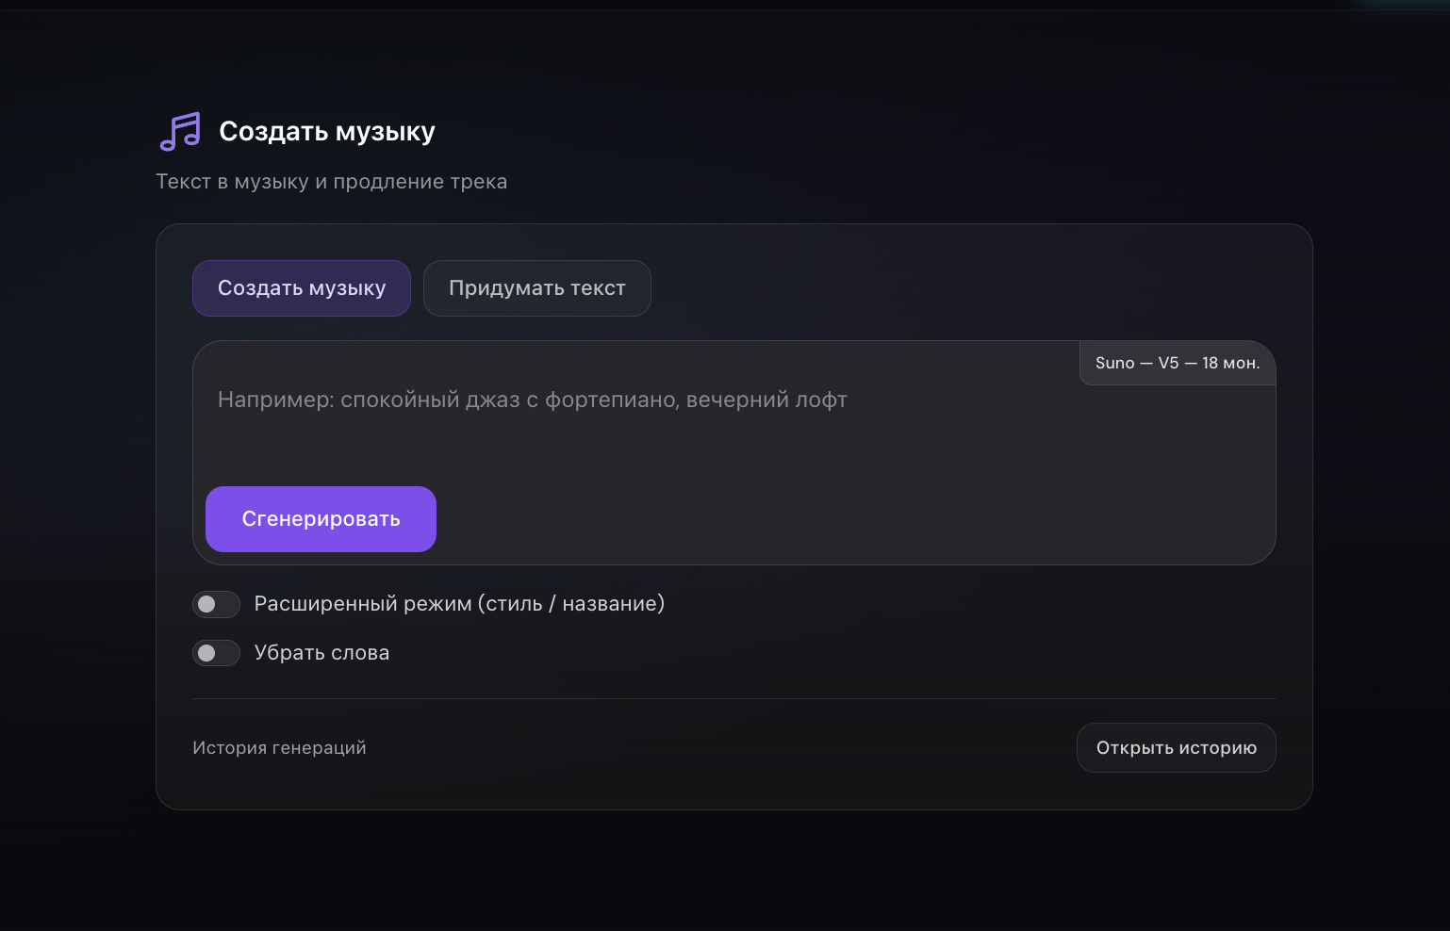The width and height of the screenshot is (1450, 931).
Task: Click the "Suno — V5 — 18 мон." model badge
Action: click(1177, 363)
